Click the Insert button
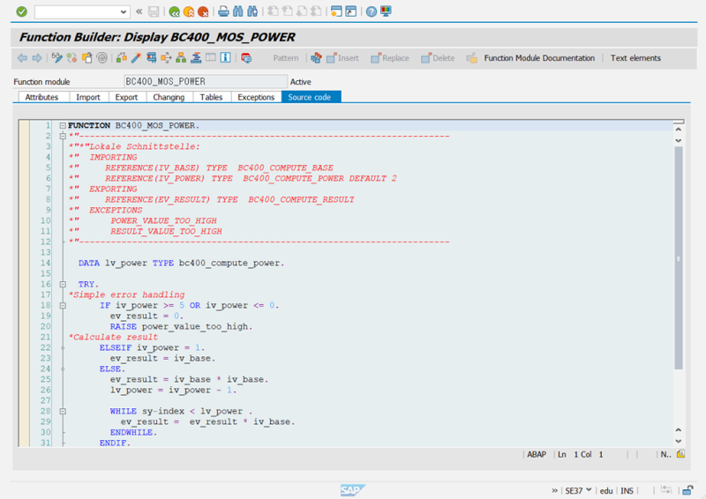Viewport: 706px width, 499px height. coord(343,58)
